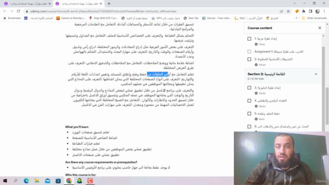The width and height of the screenshot is (329, 185).
Task: Check lecture 2 التنسيقات الأساسية للخطوط
Action: tap(249, 59)
